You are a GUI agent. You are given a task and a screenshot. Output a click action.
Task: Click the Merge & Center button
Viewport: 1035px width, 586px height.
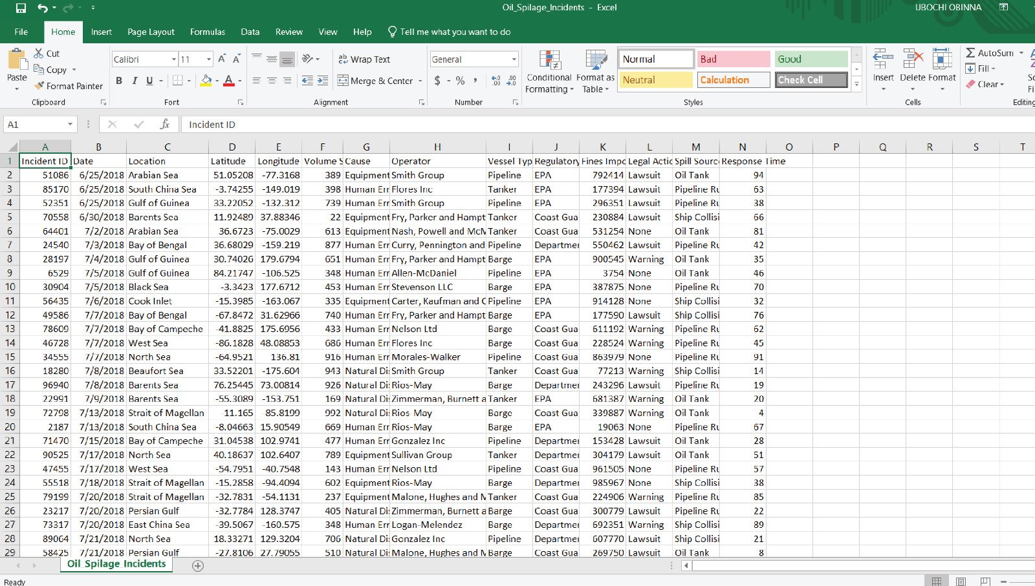tap(375, 81)
